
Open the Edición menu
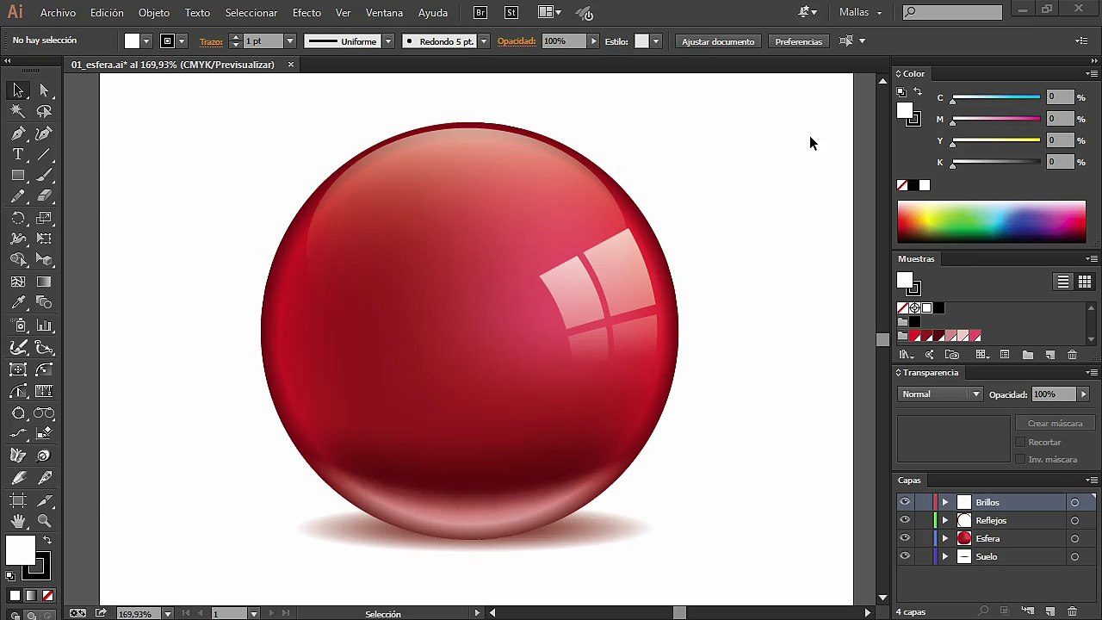pyautogui.click(x=107, y=13)
